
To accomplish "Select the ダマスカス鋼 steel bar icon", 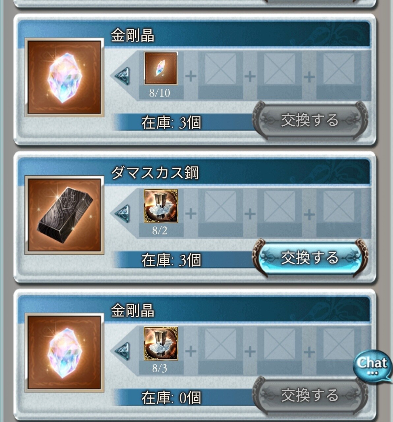I will tap(65, 215).
